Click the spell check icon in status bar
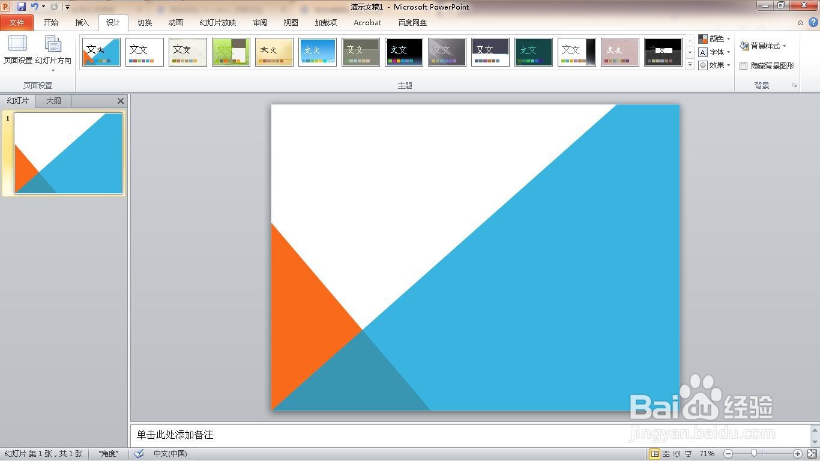This screenshot has height=461, width=820. tap(139, 454)
